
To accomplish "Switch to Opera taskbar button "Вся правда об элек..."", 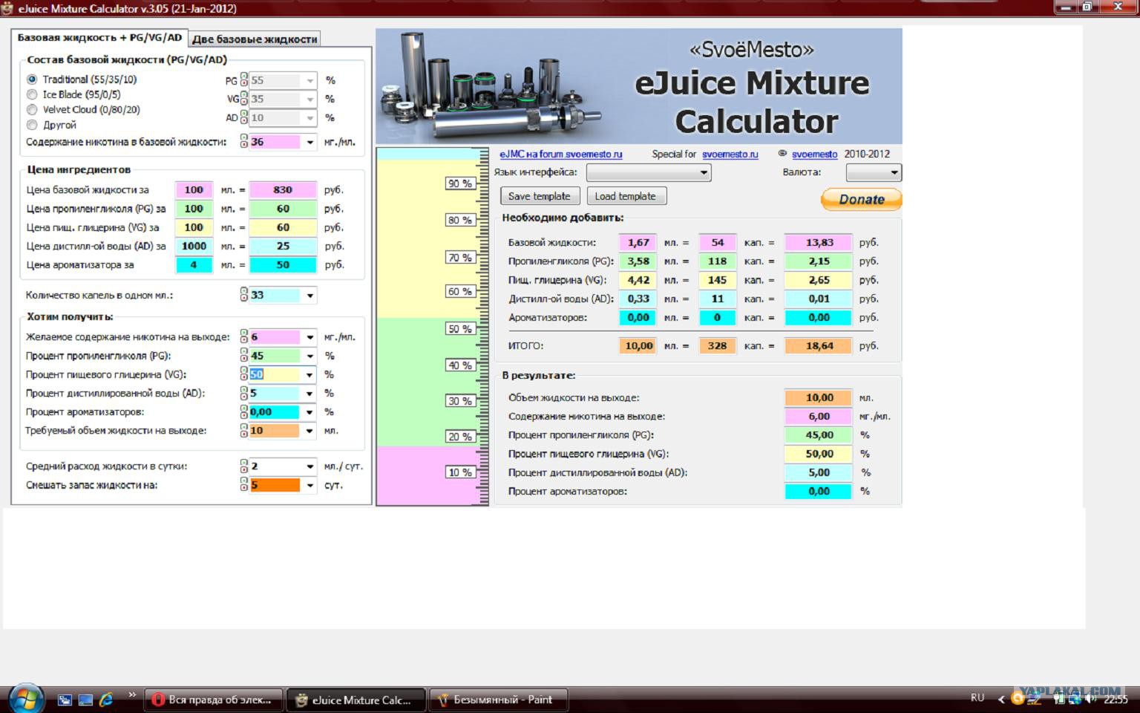I will 213,700.
